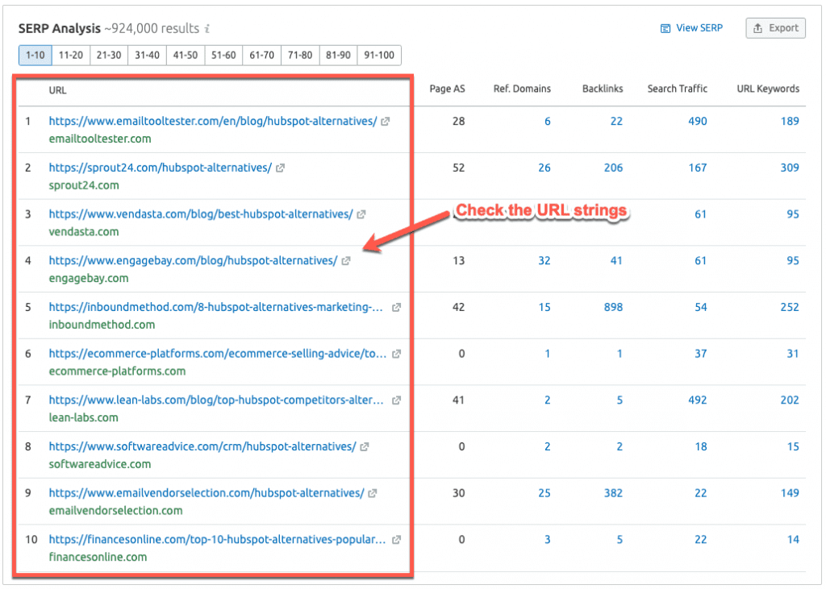This screenshot has width=826, height=589.
Task: Click external link icon for softwareadvice URL
Action: point(365,446)
